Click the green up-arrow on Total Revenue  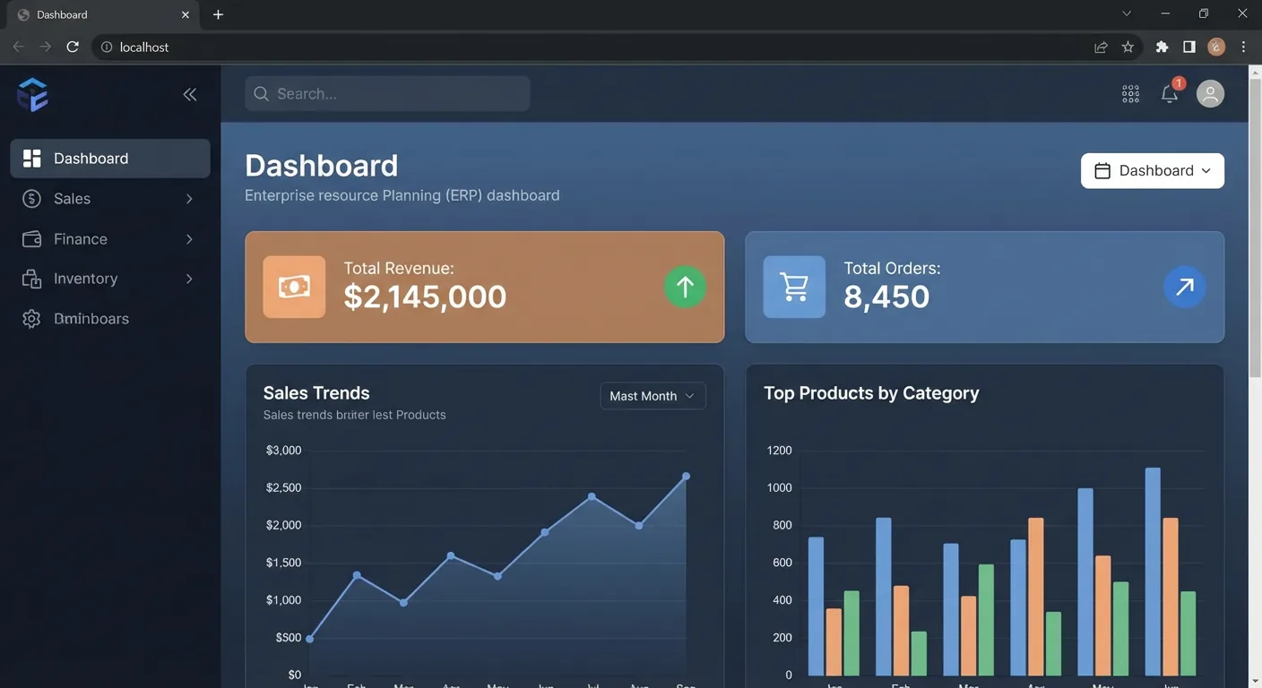685,287
